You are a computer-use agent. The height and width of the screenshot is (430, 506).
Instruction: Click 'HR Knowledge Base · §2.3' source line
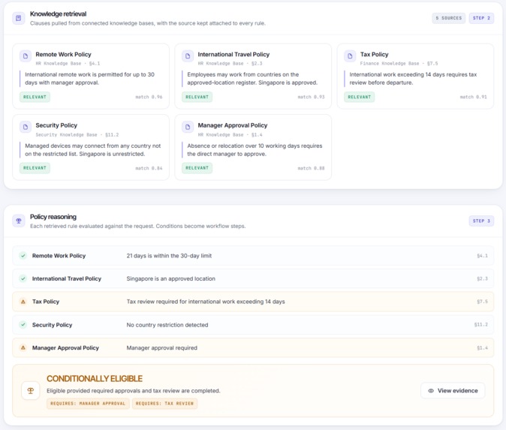[x=230, y=64]
